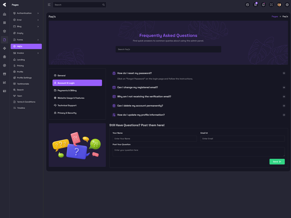
Task: Click the chart icon in left rail
Action: [x=5, y=82]
